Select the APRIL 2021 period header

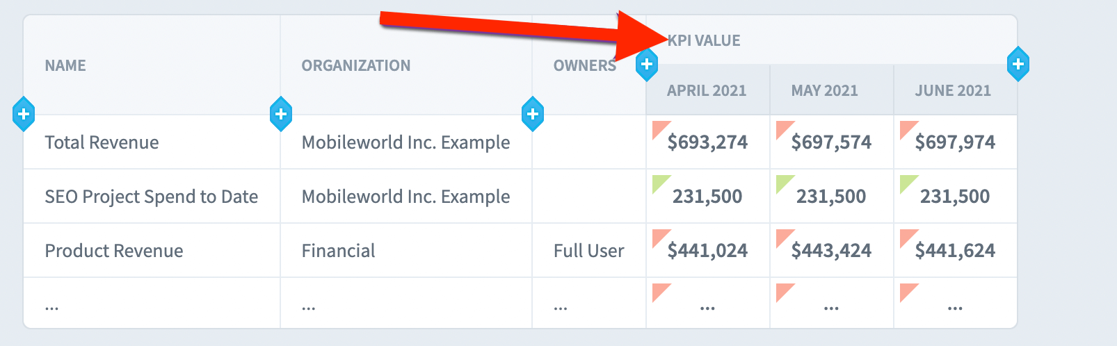tap(707, 90)
